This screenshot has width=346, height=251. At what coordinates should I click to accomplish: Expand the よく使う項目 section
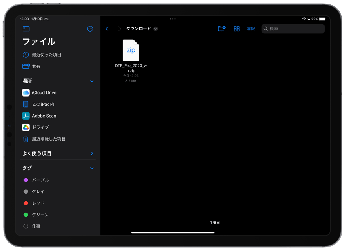click(x=92, y=154)
